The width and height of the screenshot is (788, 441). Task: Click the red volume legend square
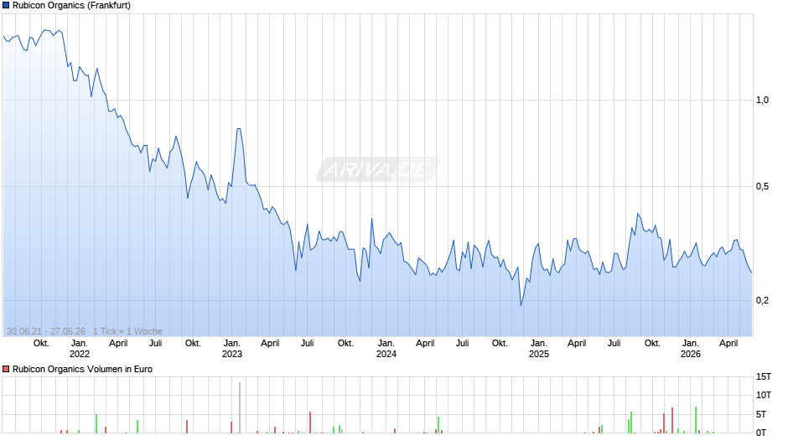click(6, 369)
